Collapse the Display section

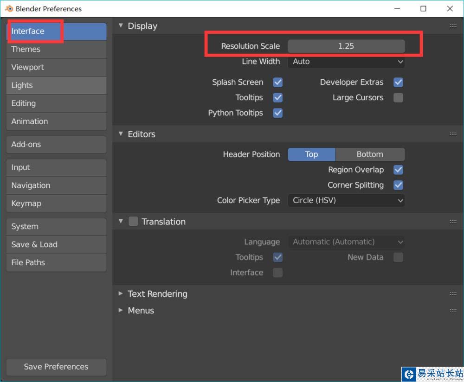pyautogui.click(x=121, y=25)
